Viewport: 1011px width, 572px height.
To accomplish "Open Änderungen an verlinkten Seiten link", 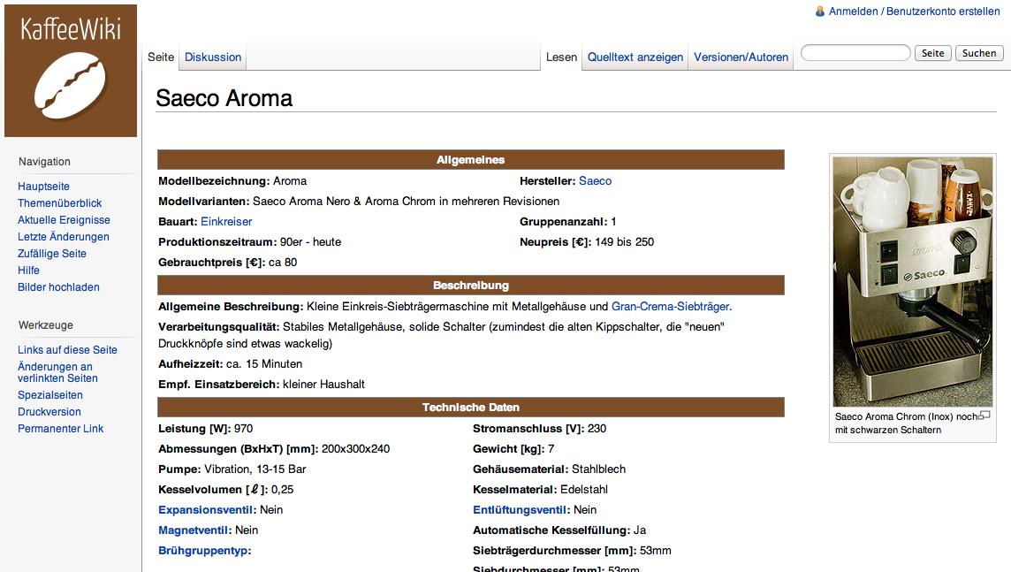I will pos(57,372).
